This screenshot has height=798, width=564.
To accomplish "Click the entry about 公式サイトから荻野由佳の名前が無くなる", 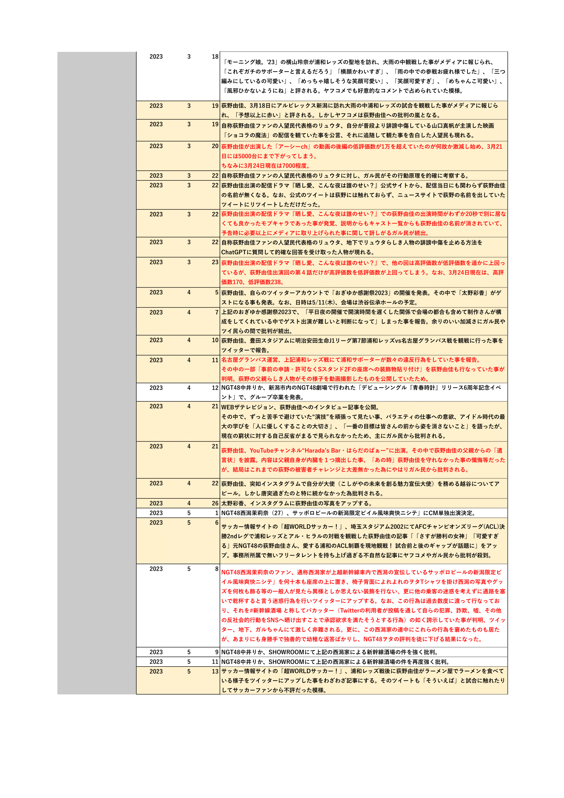I will tap(363, 195).
